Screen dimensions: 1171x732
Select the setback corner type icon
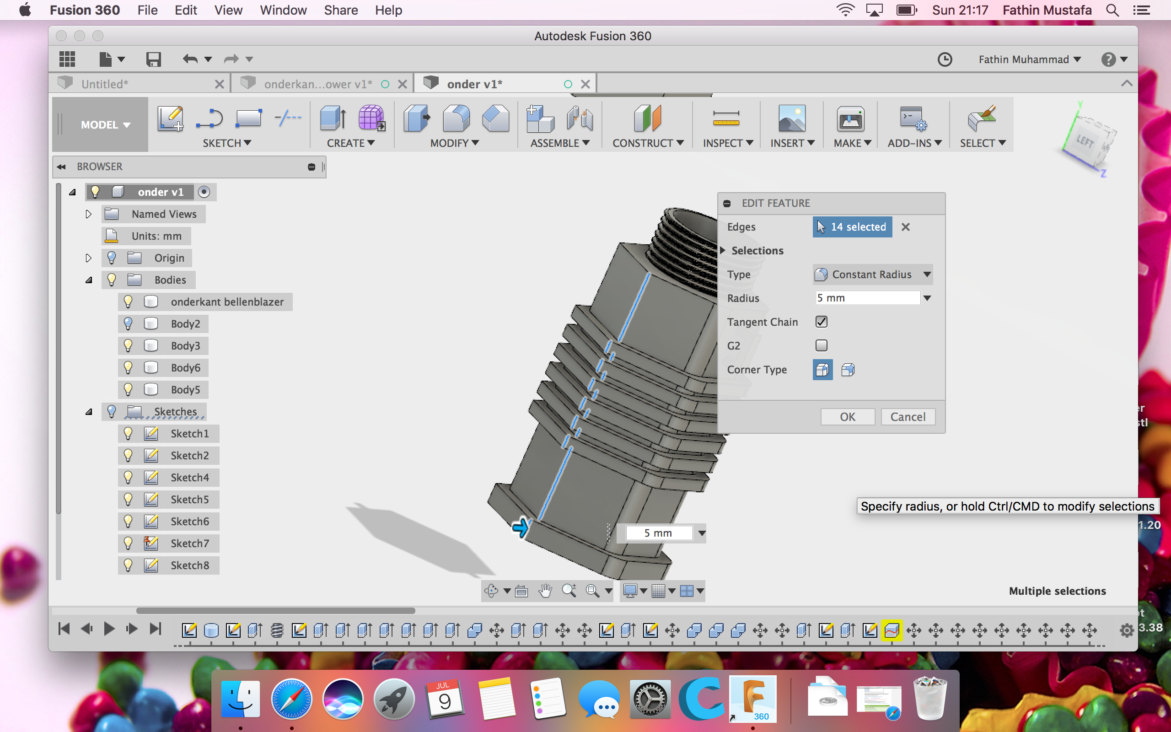click(848, 370)
